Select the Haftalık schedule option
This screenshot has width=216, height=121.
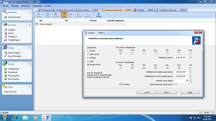coord(88,58)
